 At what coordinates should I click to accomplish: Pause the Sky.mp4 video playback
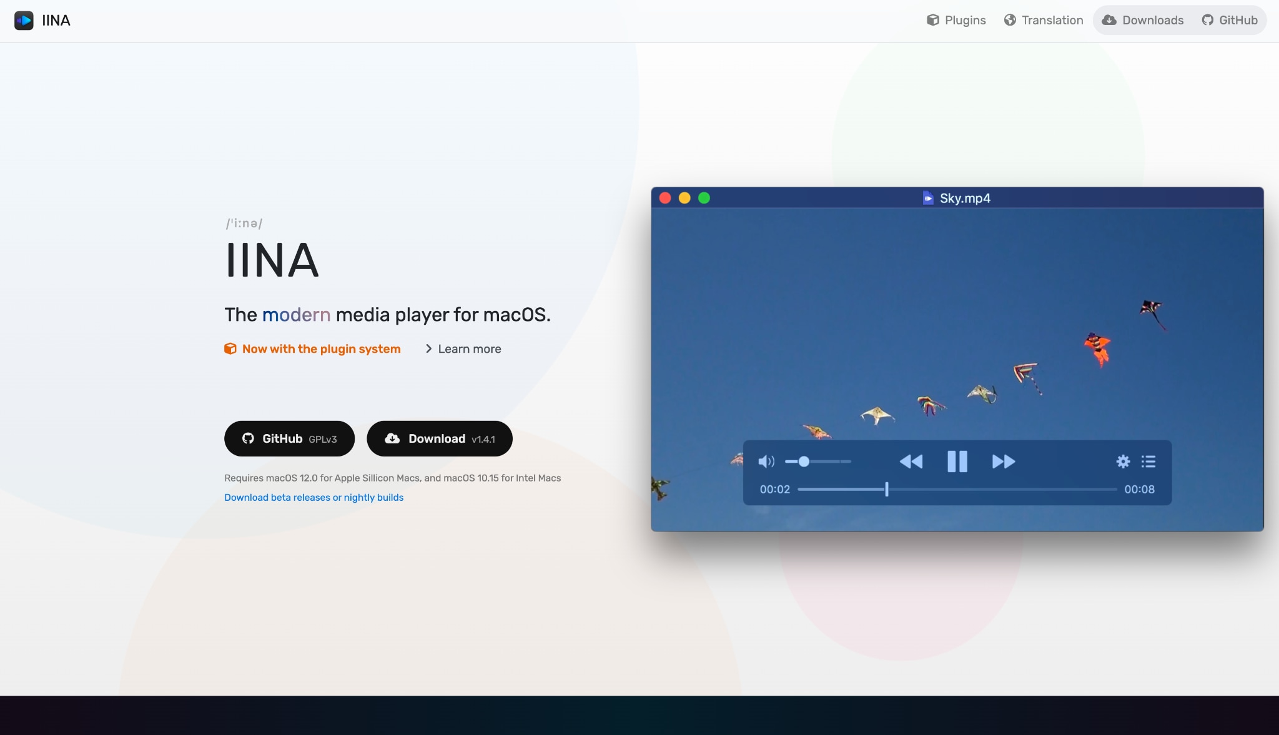coord(957,461)
